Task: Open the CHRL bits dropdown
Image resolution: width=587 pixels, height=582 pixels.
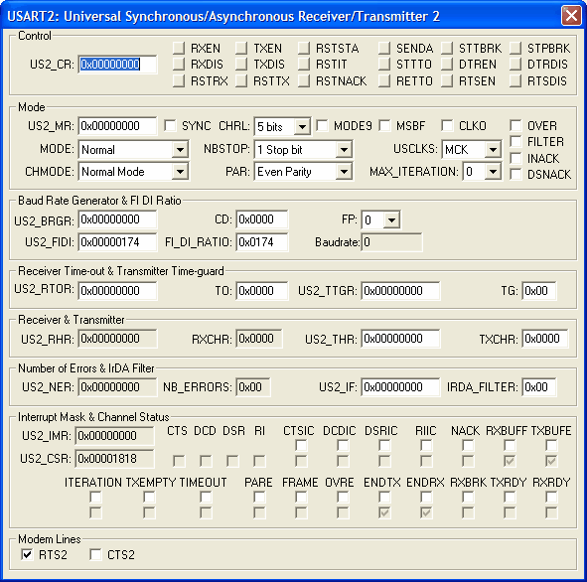Action: point(302,126)
